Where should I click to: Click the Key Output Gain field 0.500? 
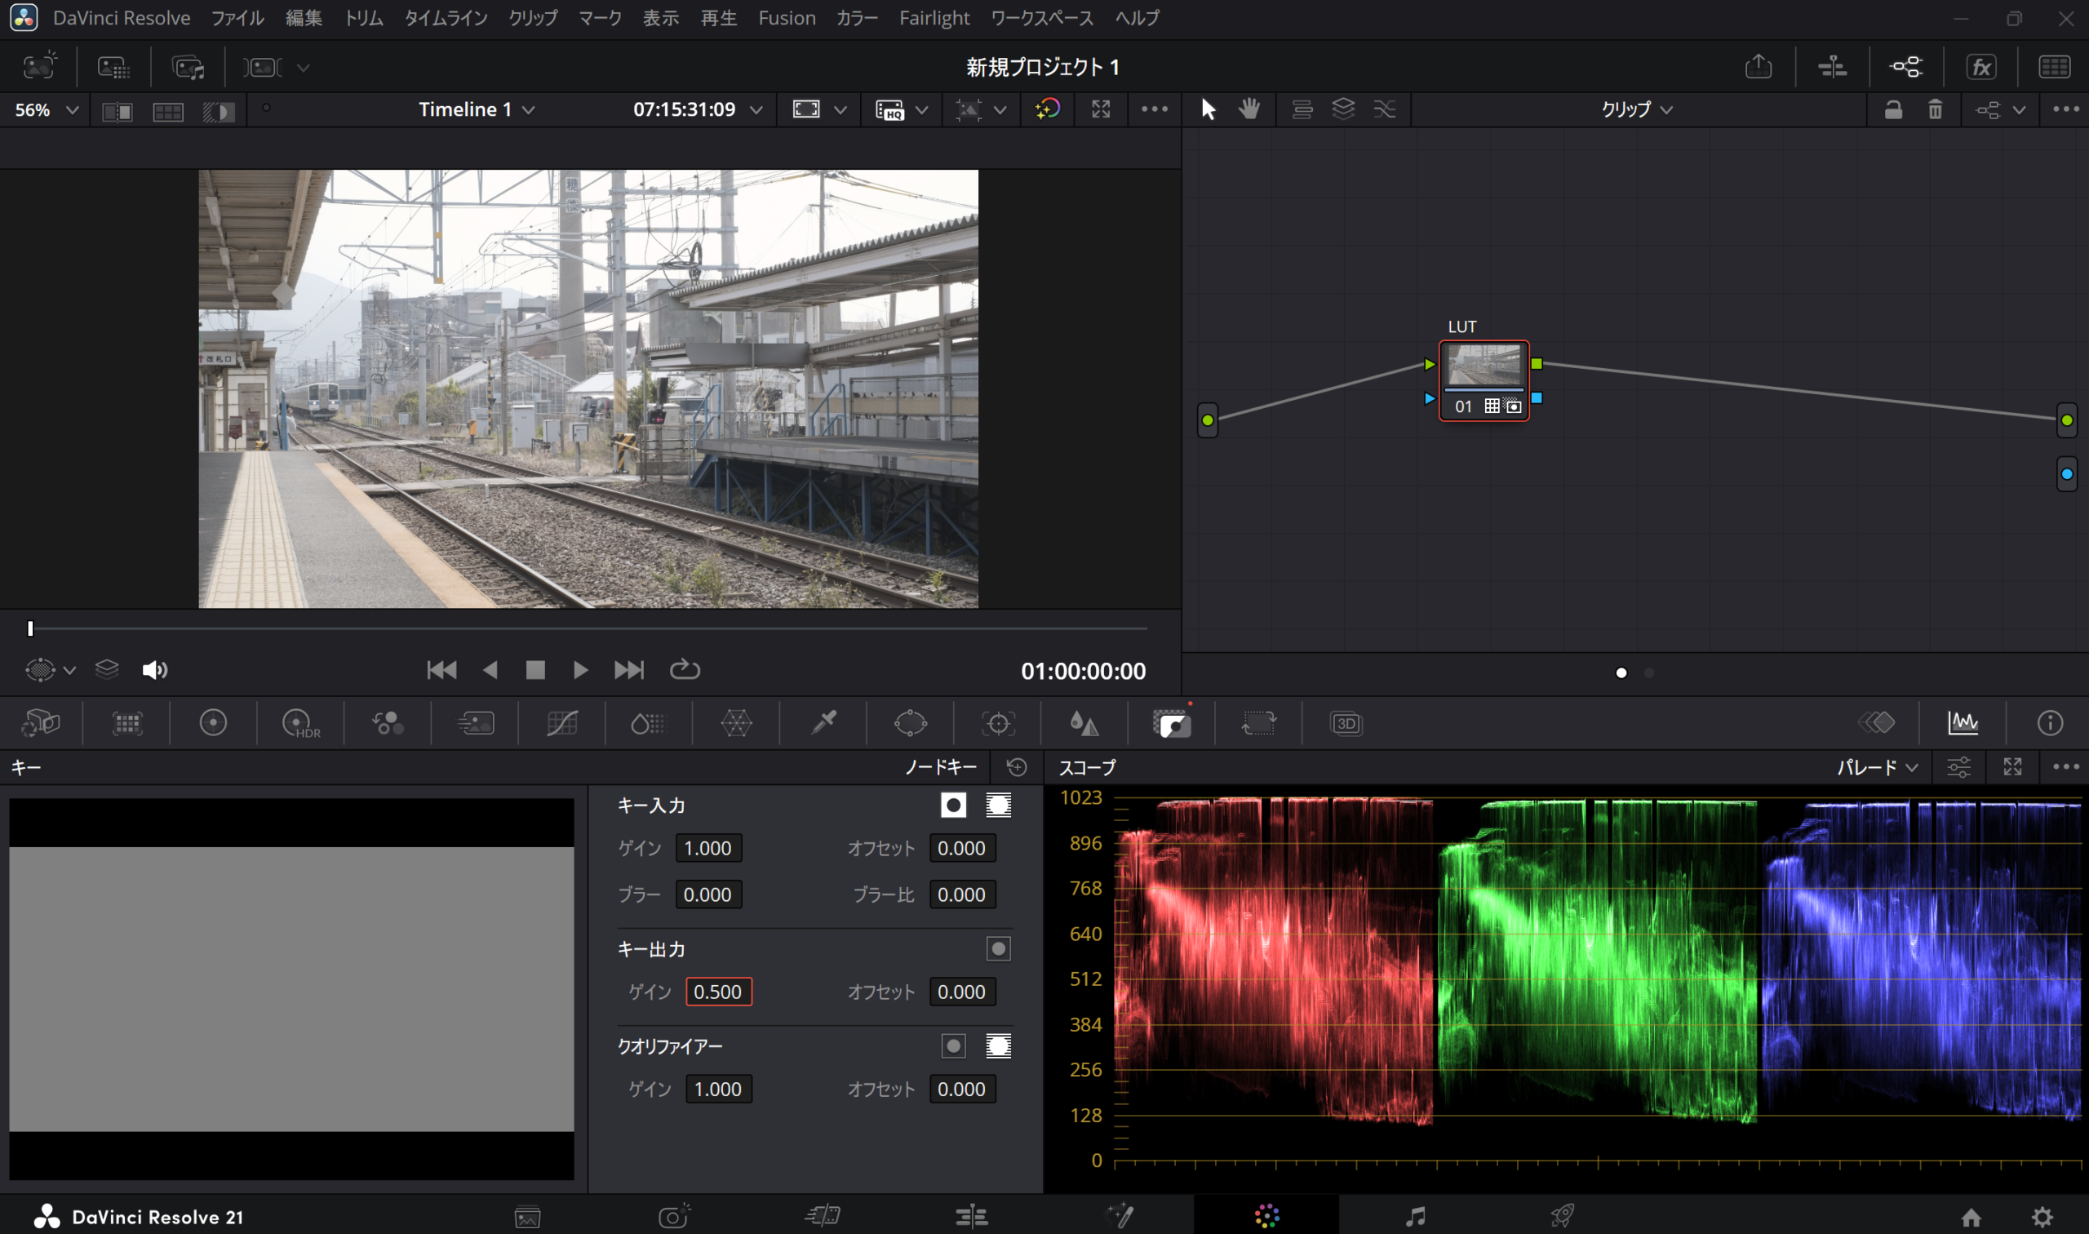(x=718, y=992)
